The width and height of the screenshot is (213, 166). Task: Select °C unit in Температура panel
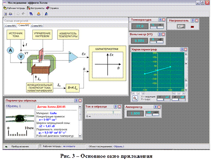(154, 27)
